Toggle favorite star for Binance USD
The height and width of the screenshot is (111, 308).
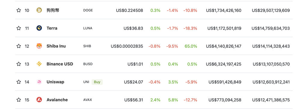point(19,64)
